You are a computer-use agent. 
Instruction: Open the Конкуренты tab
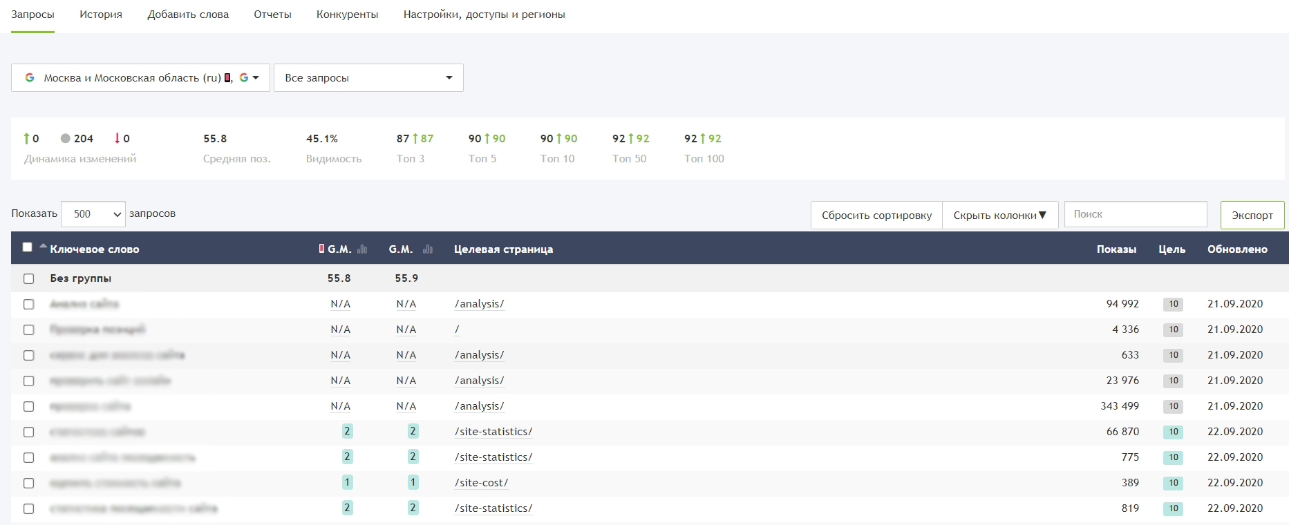click(347, 15)
